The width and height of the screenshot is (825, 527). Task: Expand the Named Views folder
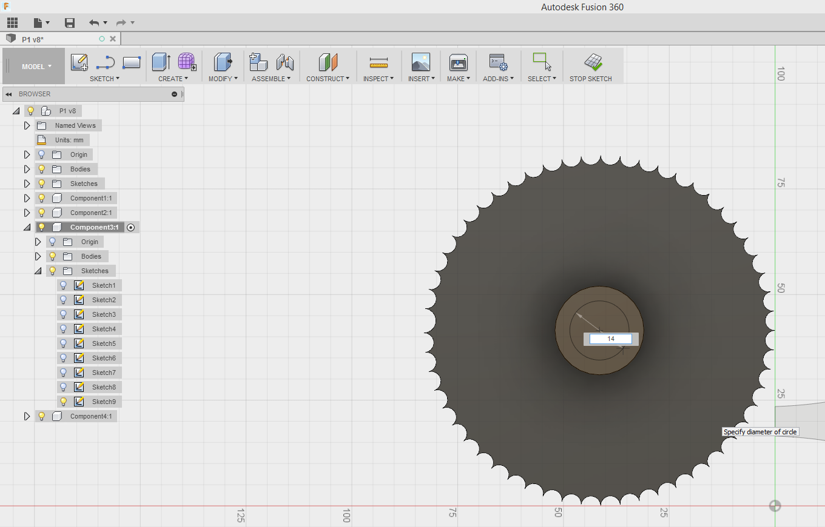(27, 125)
